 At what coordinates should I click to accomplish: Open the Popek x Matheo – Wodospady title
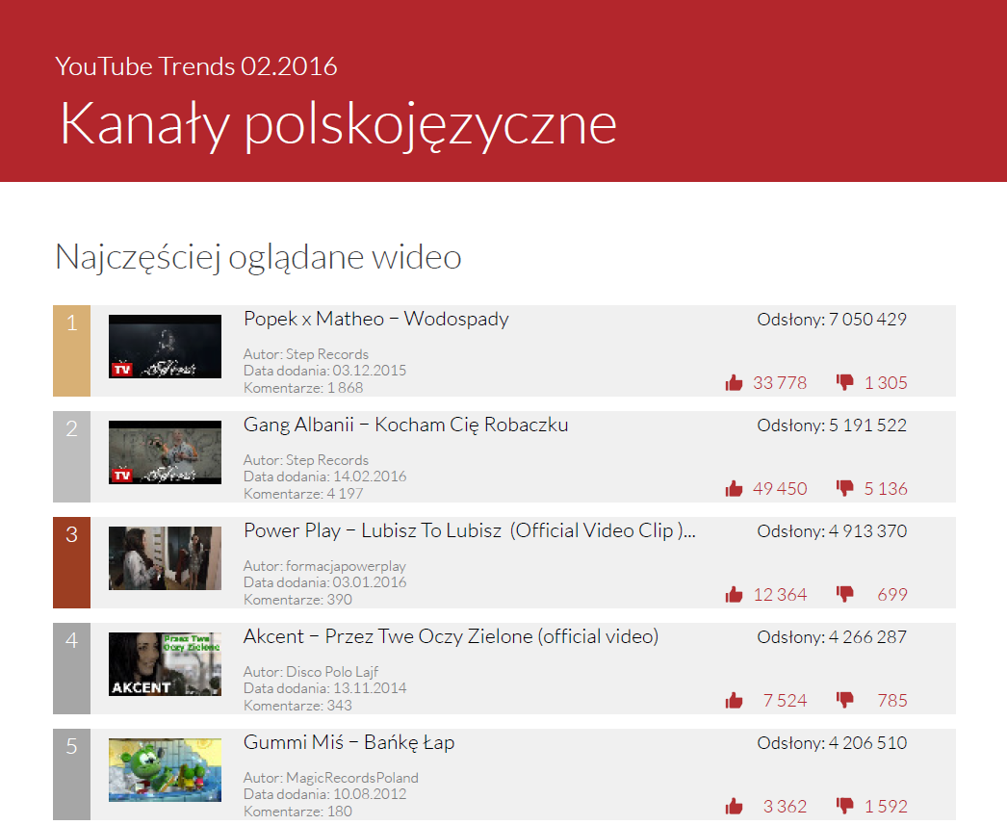tap(375, 319)
